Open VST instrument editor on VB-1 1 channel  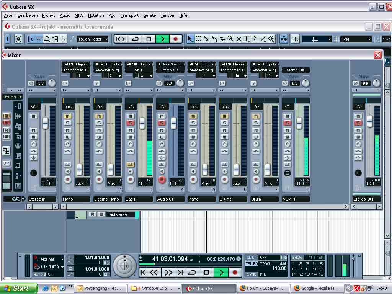click(287, 173)
